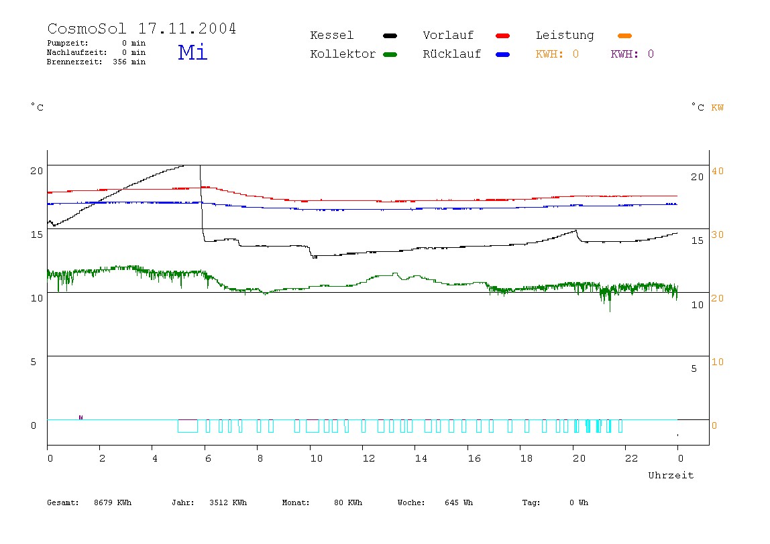This screenshot has height=544, width=770.
Task: Click hour "14" on the time axis
Action: 421,458
